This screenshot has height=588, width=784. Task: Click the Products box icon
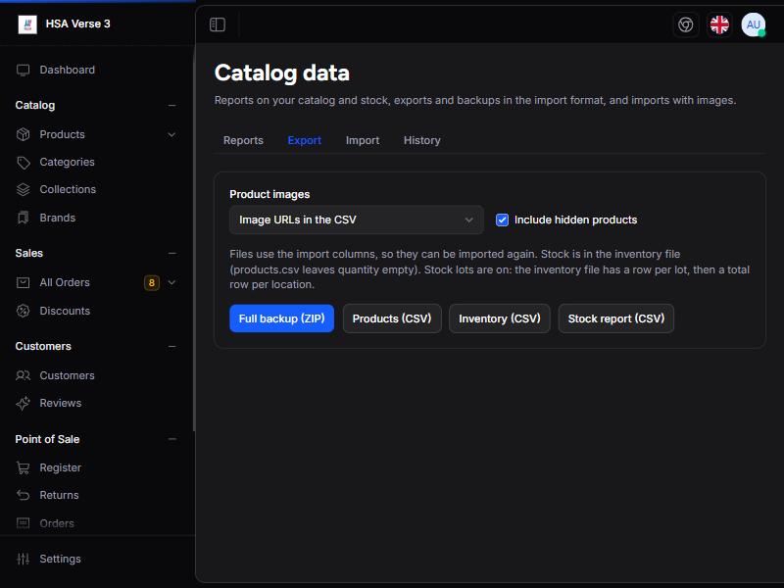coord(23,134)
